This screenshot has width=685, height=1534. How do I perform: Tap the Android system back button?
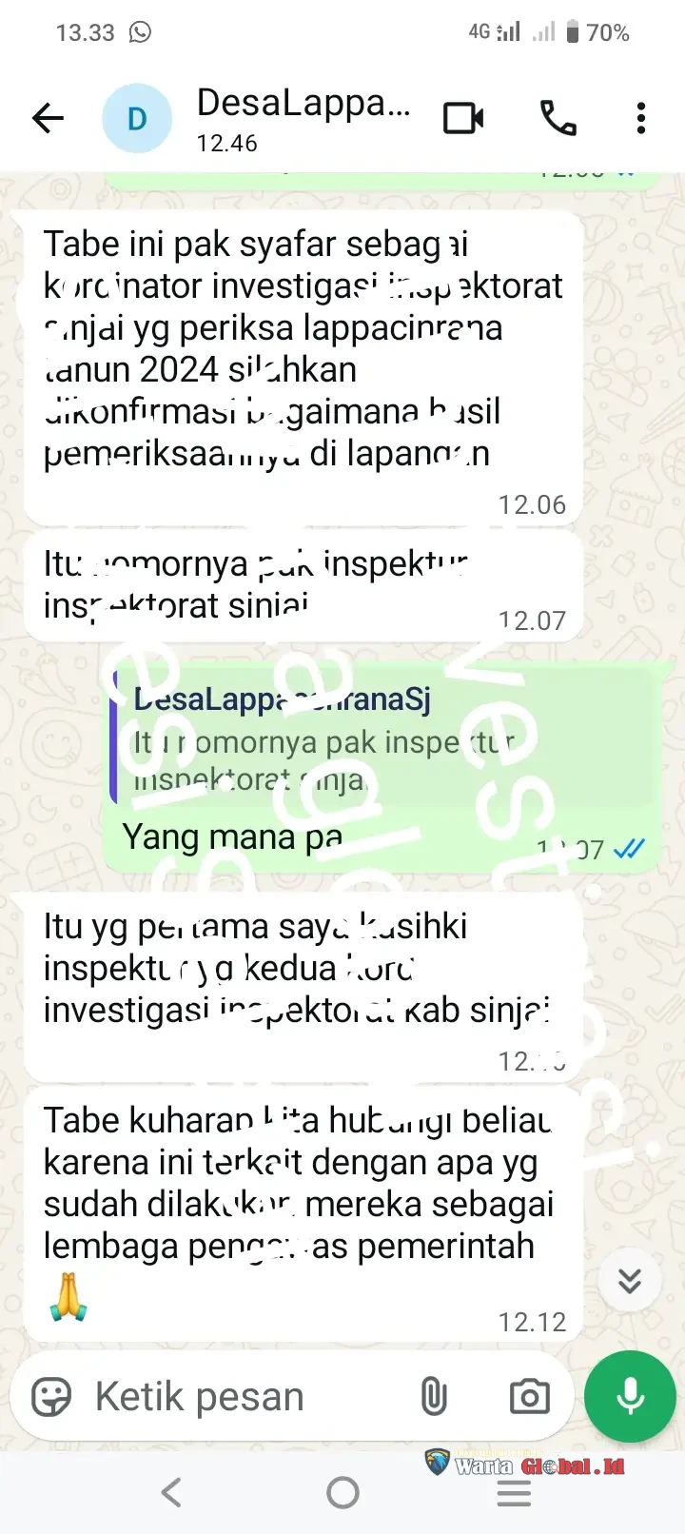coord(171,1492)
